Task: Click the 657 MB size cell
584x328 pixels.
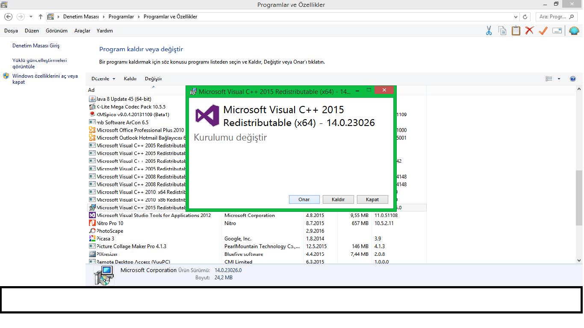Action: pos(360,223)
